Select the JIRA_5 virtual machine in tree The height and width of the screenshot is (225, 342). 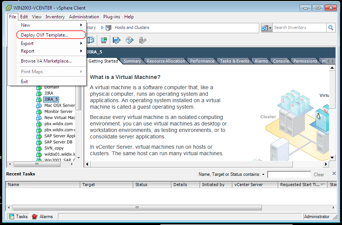pos(51,100)
